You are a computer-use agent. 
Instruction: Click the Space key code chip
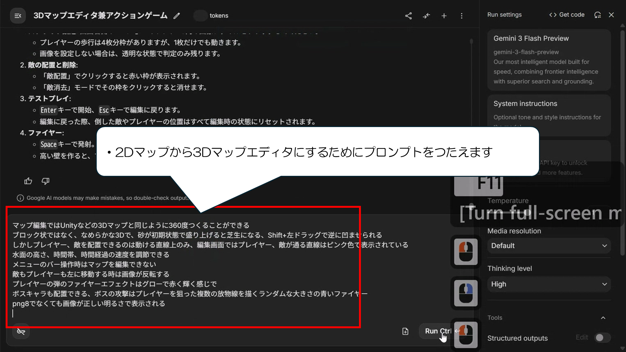49,144
